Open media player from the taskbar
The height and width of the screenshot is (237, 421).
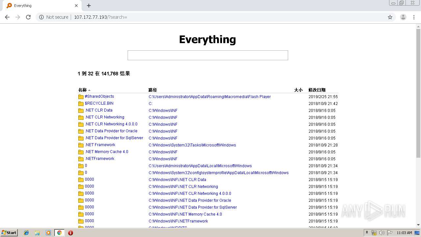[x=48, y=233]
